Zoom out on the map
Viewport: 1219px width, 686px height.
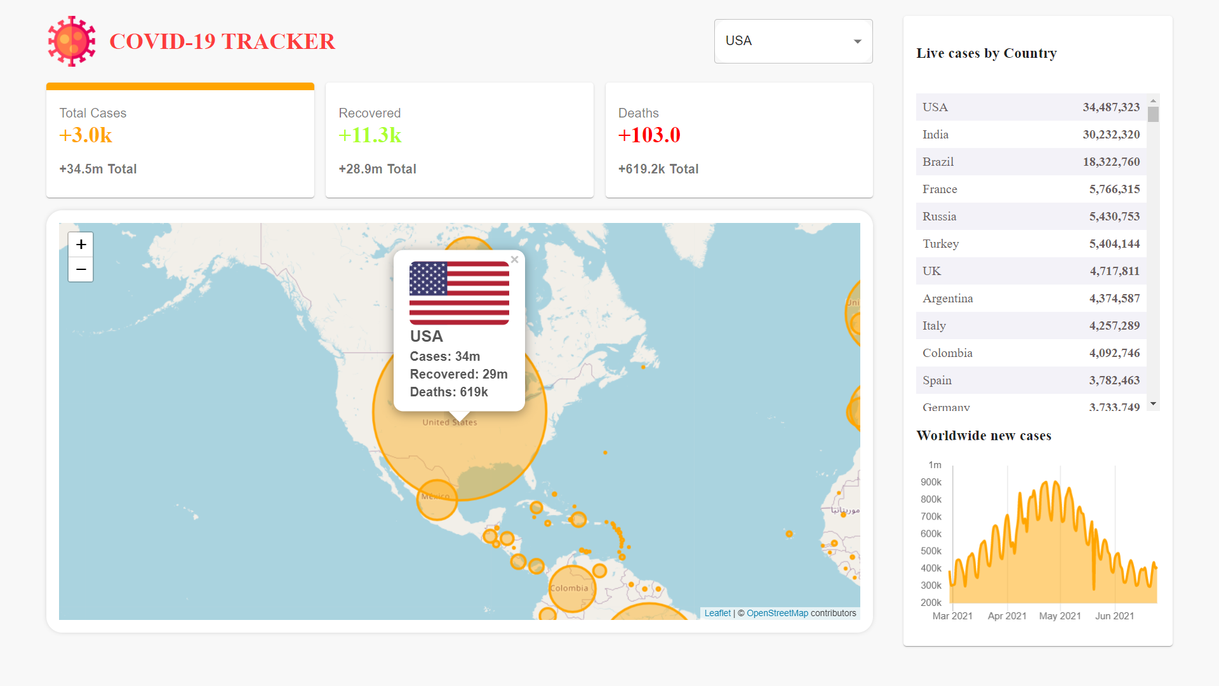point(81,269)
